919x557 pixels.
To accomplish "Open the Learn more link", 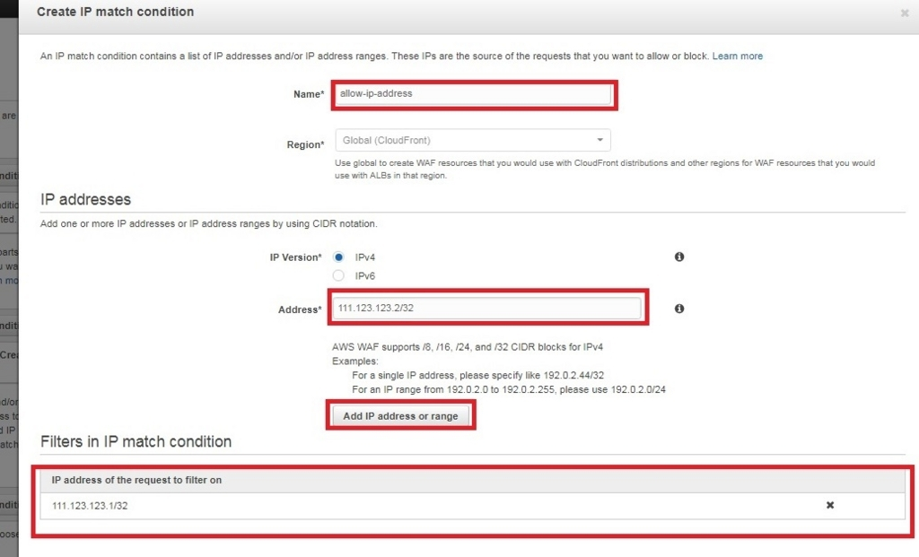I will click(x=737, y=56).
